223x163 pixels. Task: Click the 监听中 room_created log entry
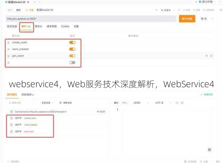[26, 125]
